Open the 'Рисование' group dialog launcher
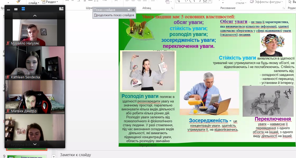This screenshot has width=296, height=158. [284, 8]
